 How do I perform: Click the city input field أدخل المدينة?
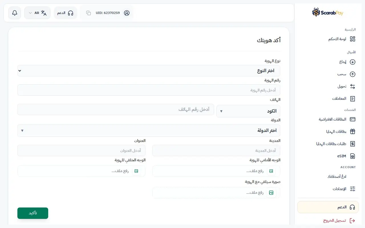pos(216,150)
